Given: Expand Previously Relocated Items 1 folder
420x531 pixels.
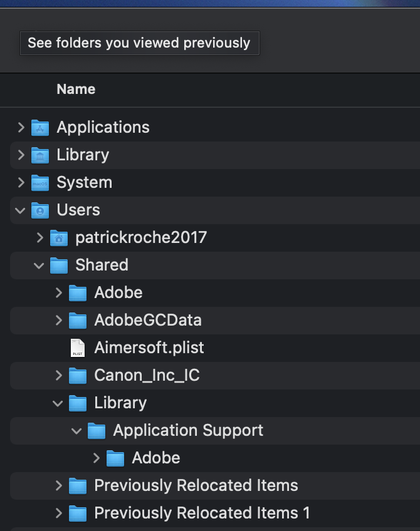Looking at the screenshot, I should pos(59,513).
